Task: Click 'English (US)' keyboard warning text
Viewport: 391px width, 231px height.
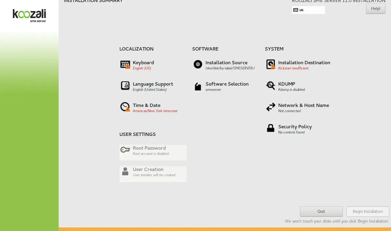Action: point(142,68)
